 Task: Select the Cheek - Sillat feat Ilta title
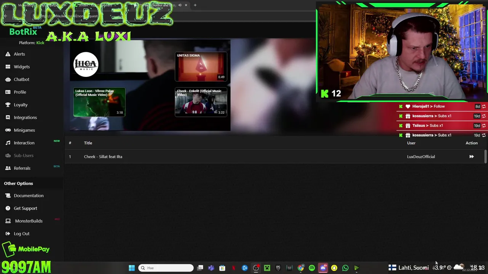(103, 156)
